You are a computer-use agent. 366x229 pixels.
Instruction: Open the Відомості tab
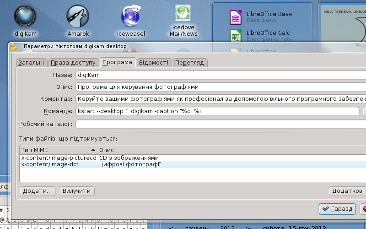pos(154,63)
